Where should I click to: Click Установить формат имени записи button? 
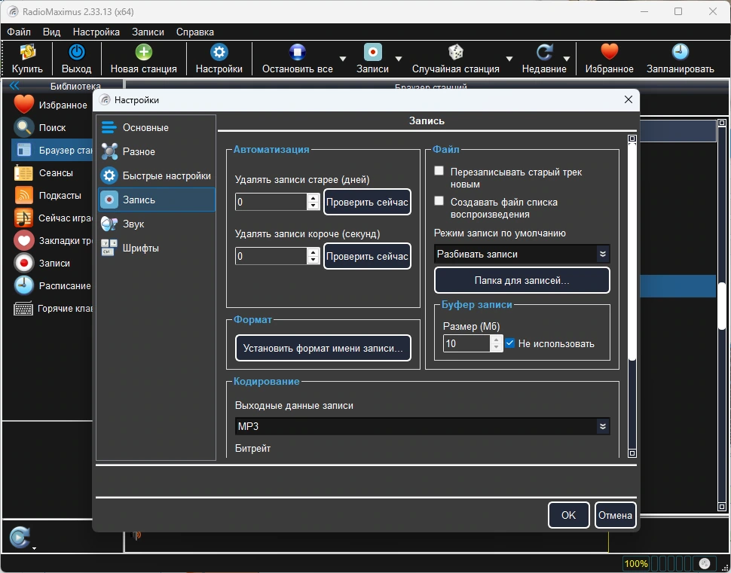point(323,348)
